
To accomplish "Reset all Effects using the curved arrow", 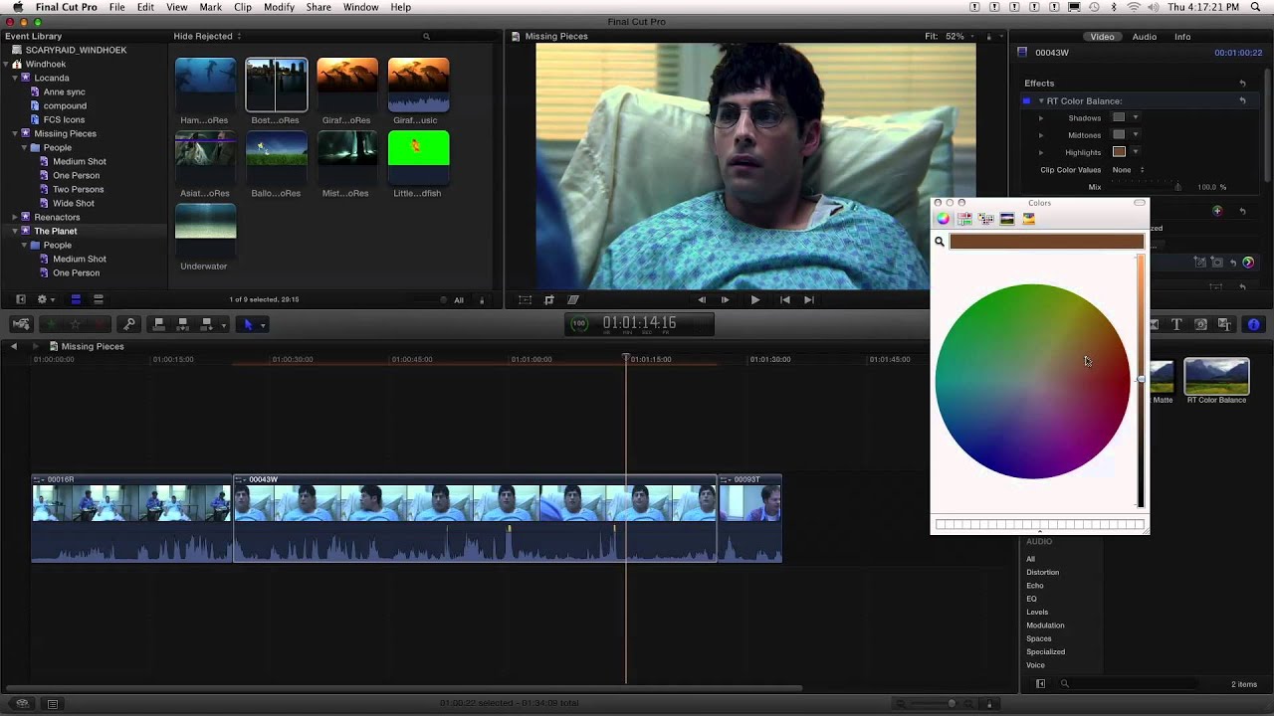I will click(x=1242, y=84).
